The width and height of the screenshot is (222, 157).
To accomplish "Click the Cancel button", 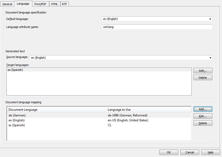I will (190, 152).
